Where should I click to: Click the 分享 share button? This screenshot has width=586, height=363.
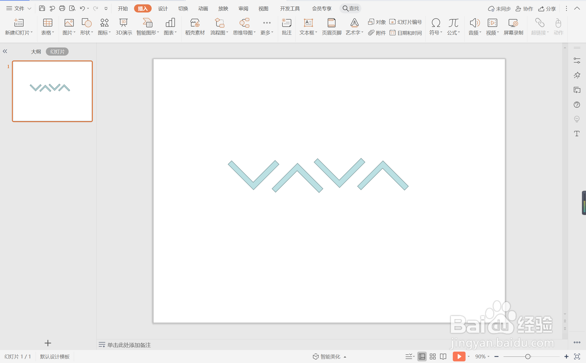point(547,9)
